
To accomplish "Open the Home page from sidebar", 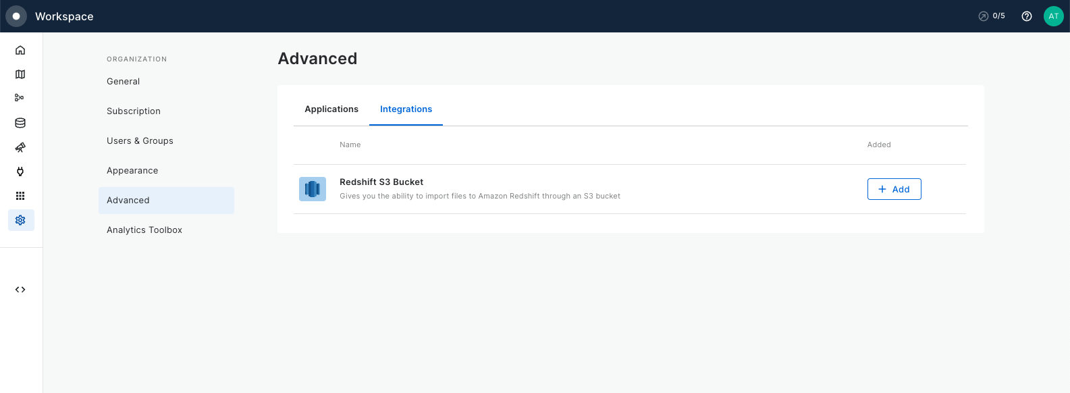I will click(x=20, y=50).
